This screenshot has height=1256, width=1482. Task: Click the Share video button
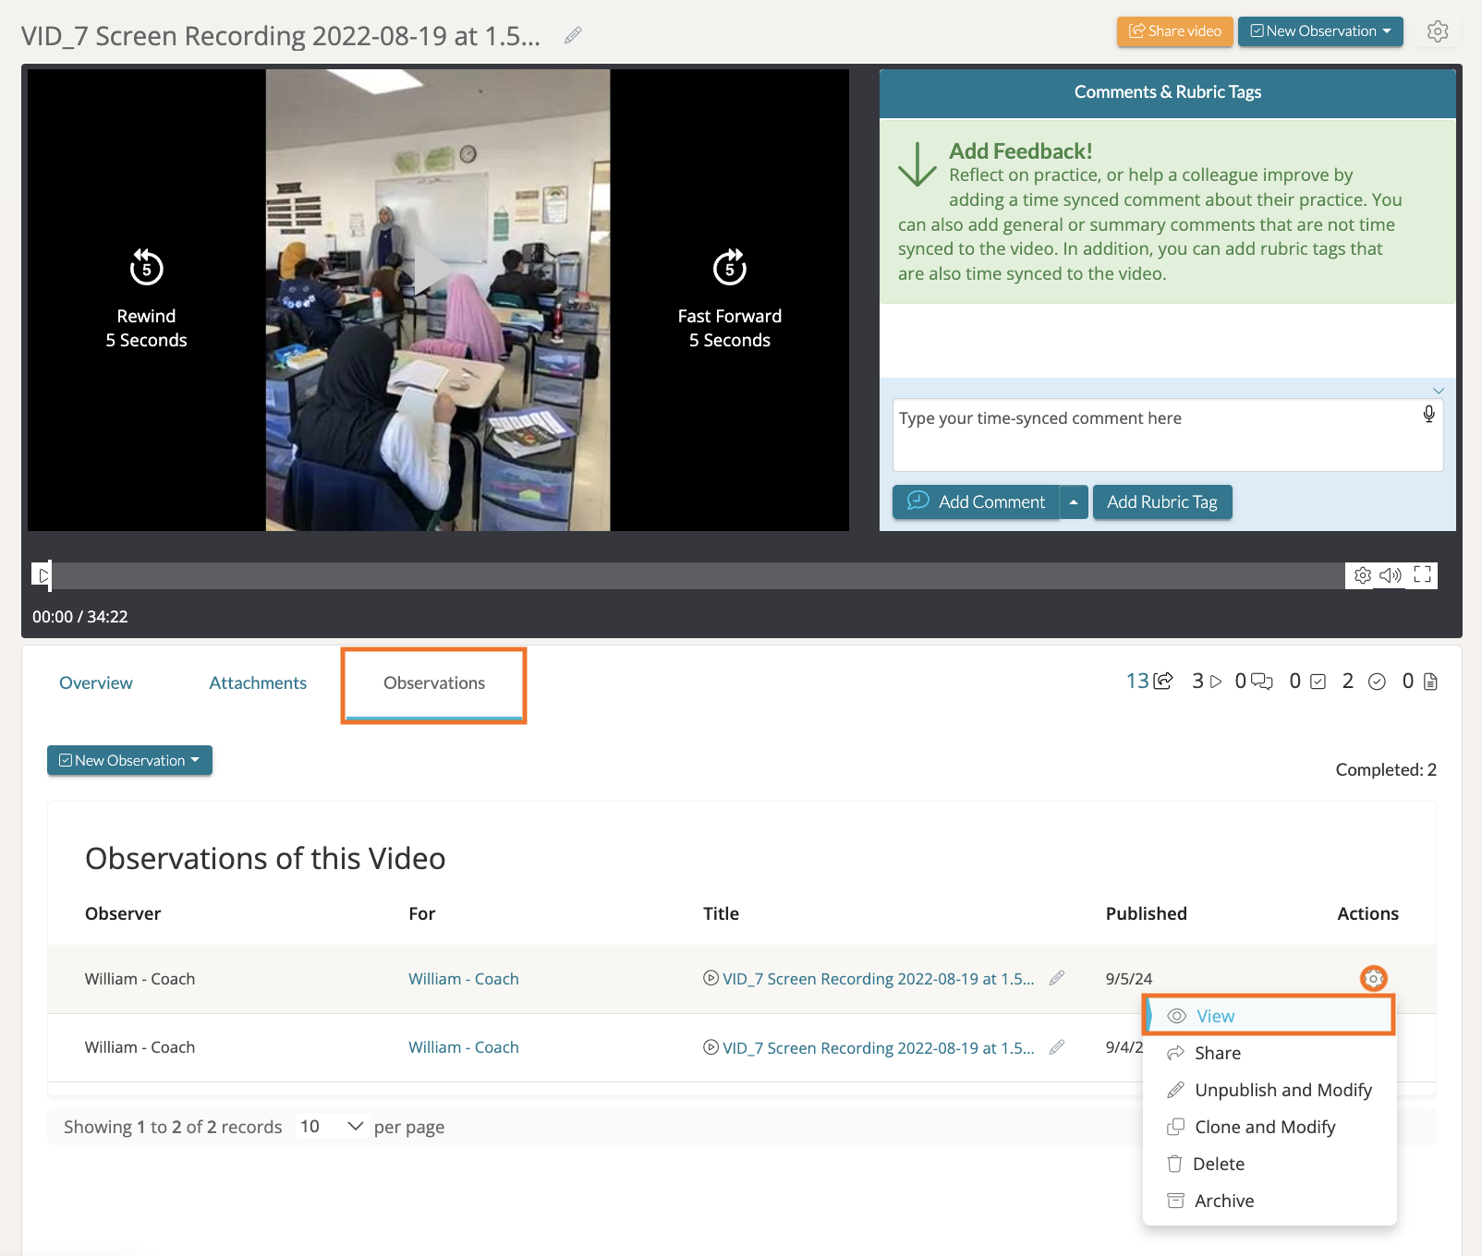(1174, 31)
